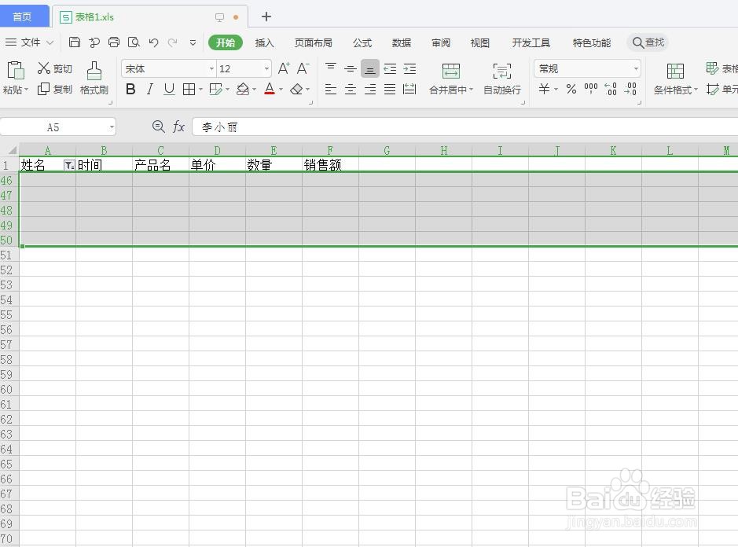Image resolution: width=738 pixels, height=547 pixels.
Task: Click the 查找 search button
Action: (648, 42)
